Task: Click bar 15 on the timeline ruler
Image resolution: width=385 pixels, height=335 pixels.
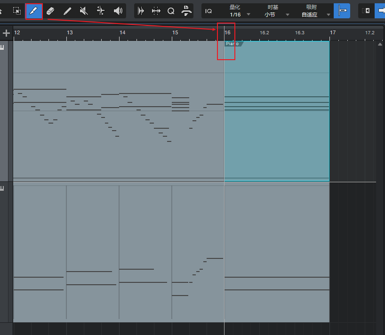Action: point(175,32)
